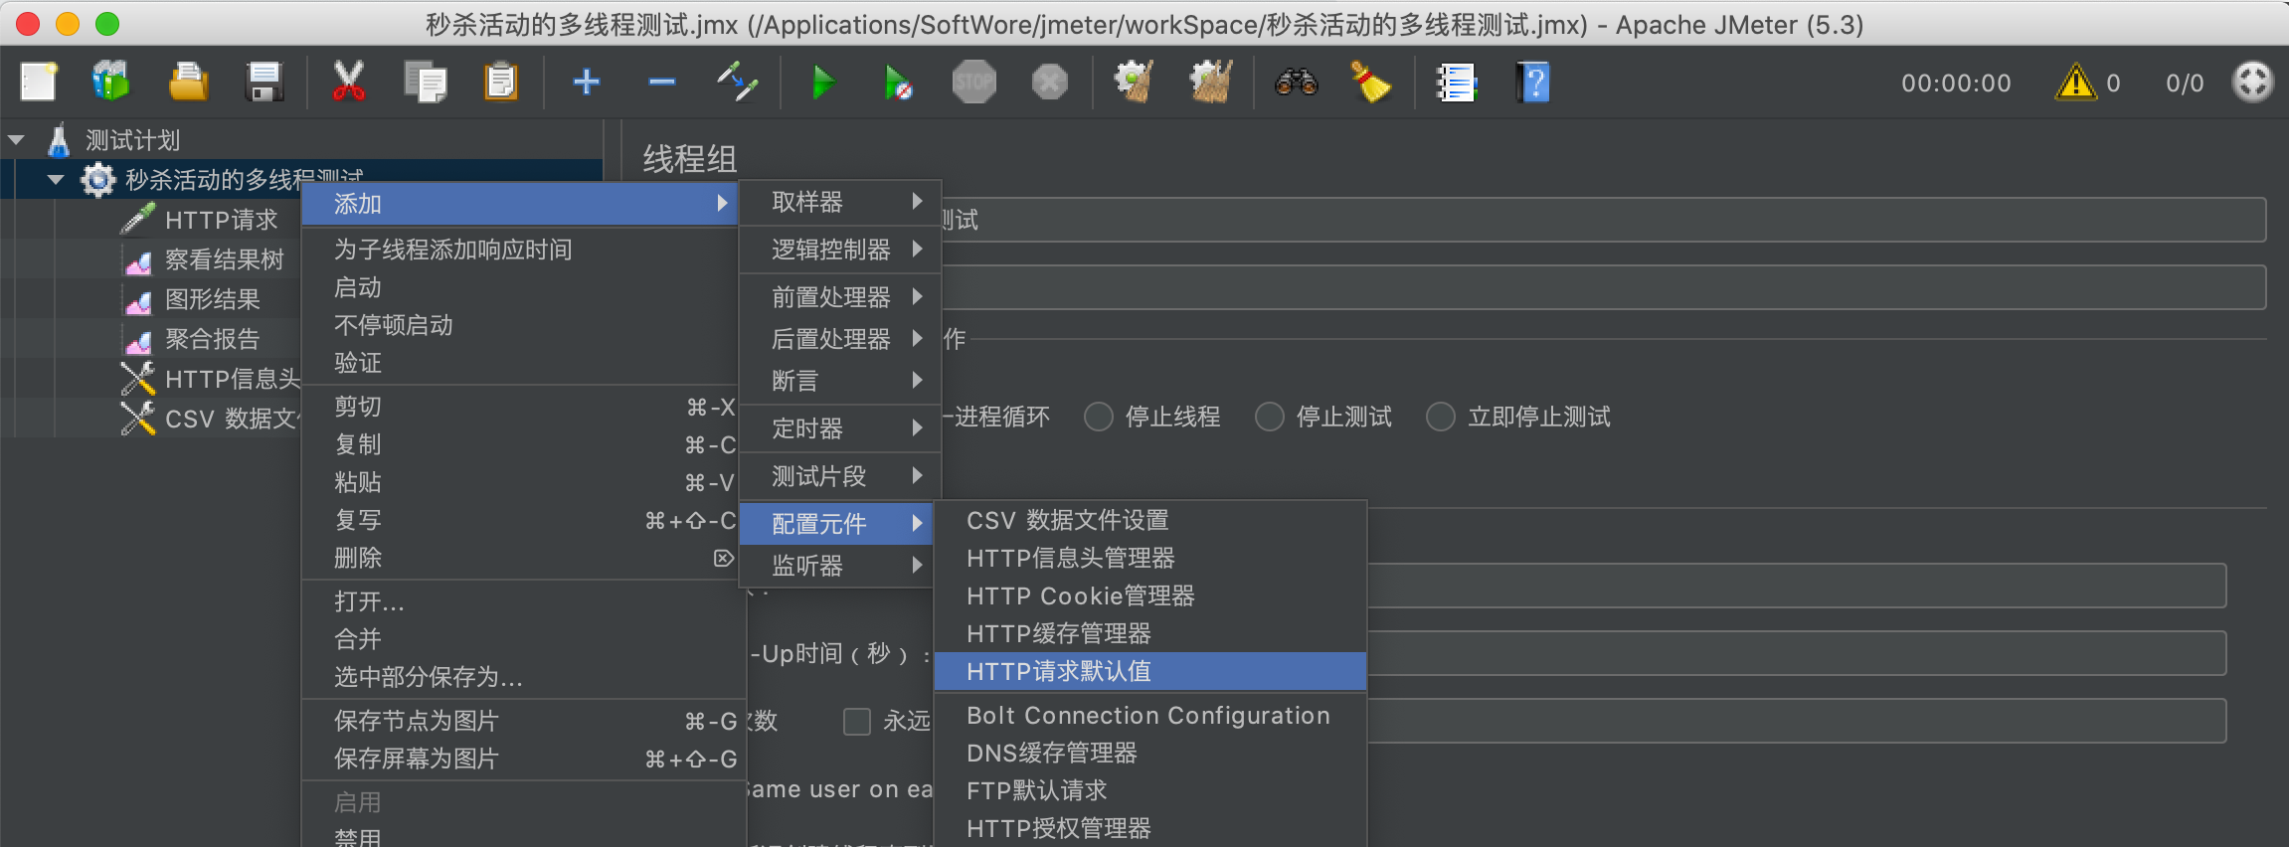Choose HTTP授权管理器 menu entry
The image size is (2289, 847).
tap(1150, 829)
